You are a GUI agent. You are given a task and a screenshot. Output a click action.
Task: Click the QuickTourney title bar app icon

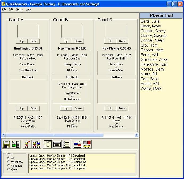[3, 4]
